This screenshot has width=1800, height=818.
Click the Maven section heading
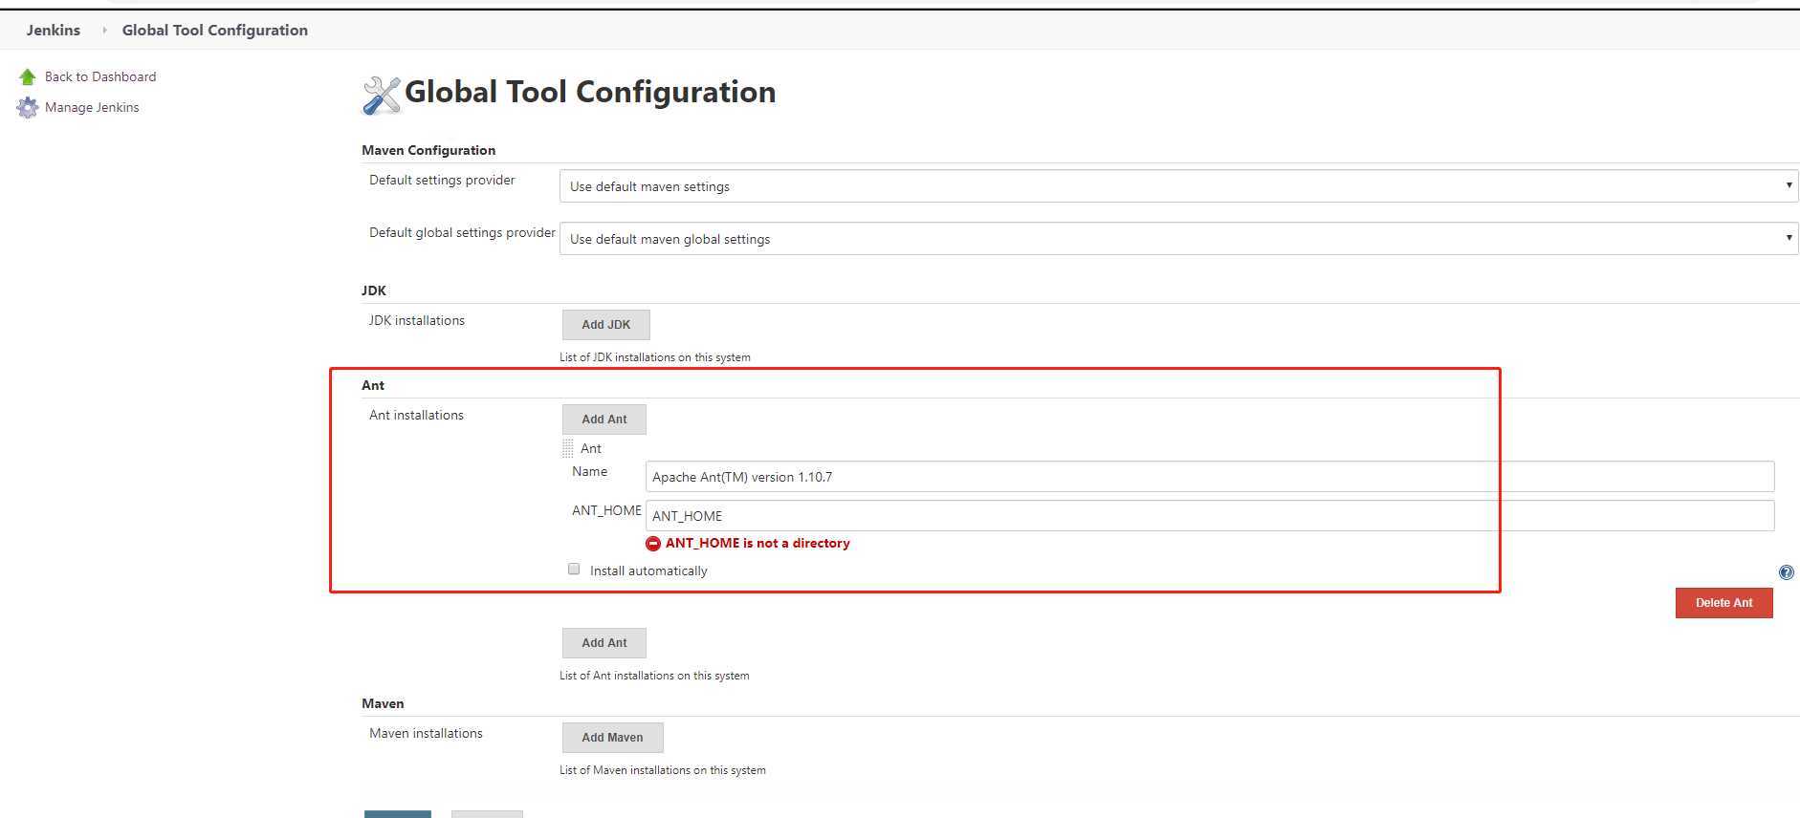pos(383,703)
